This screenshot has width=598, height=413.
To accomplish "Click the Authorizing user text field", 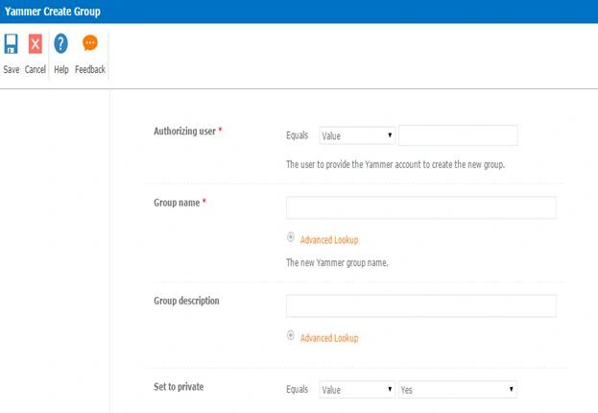I will (x=458, y=135).
